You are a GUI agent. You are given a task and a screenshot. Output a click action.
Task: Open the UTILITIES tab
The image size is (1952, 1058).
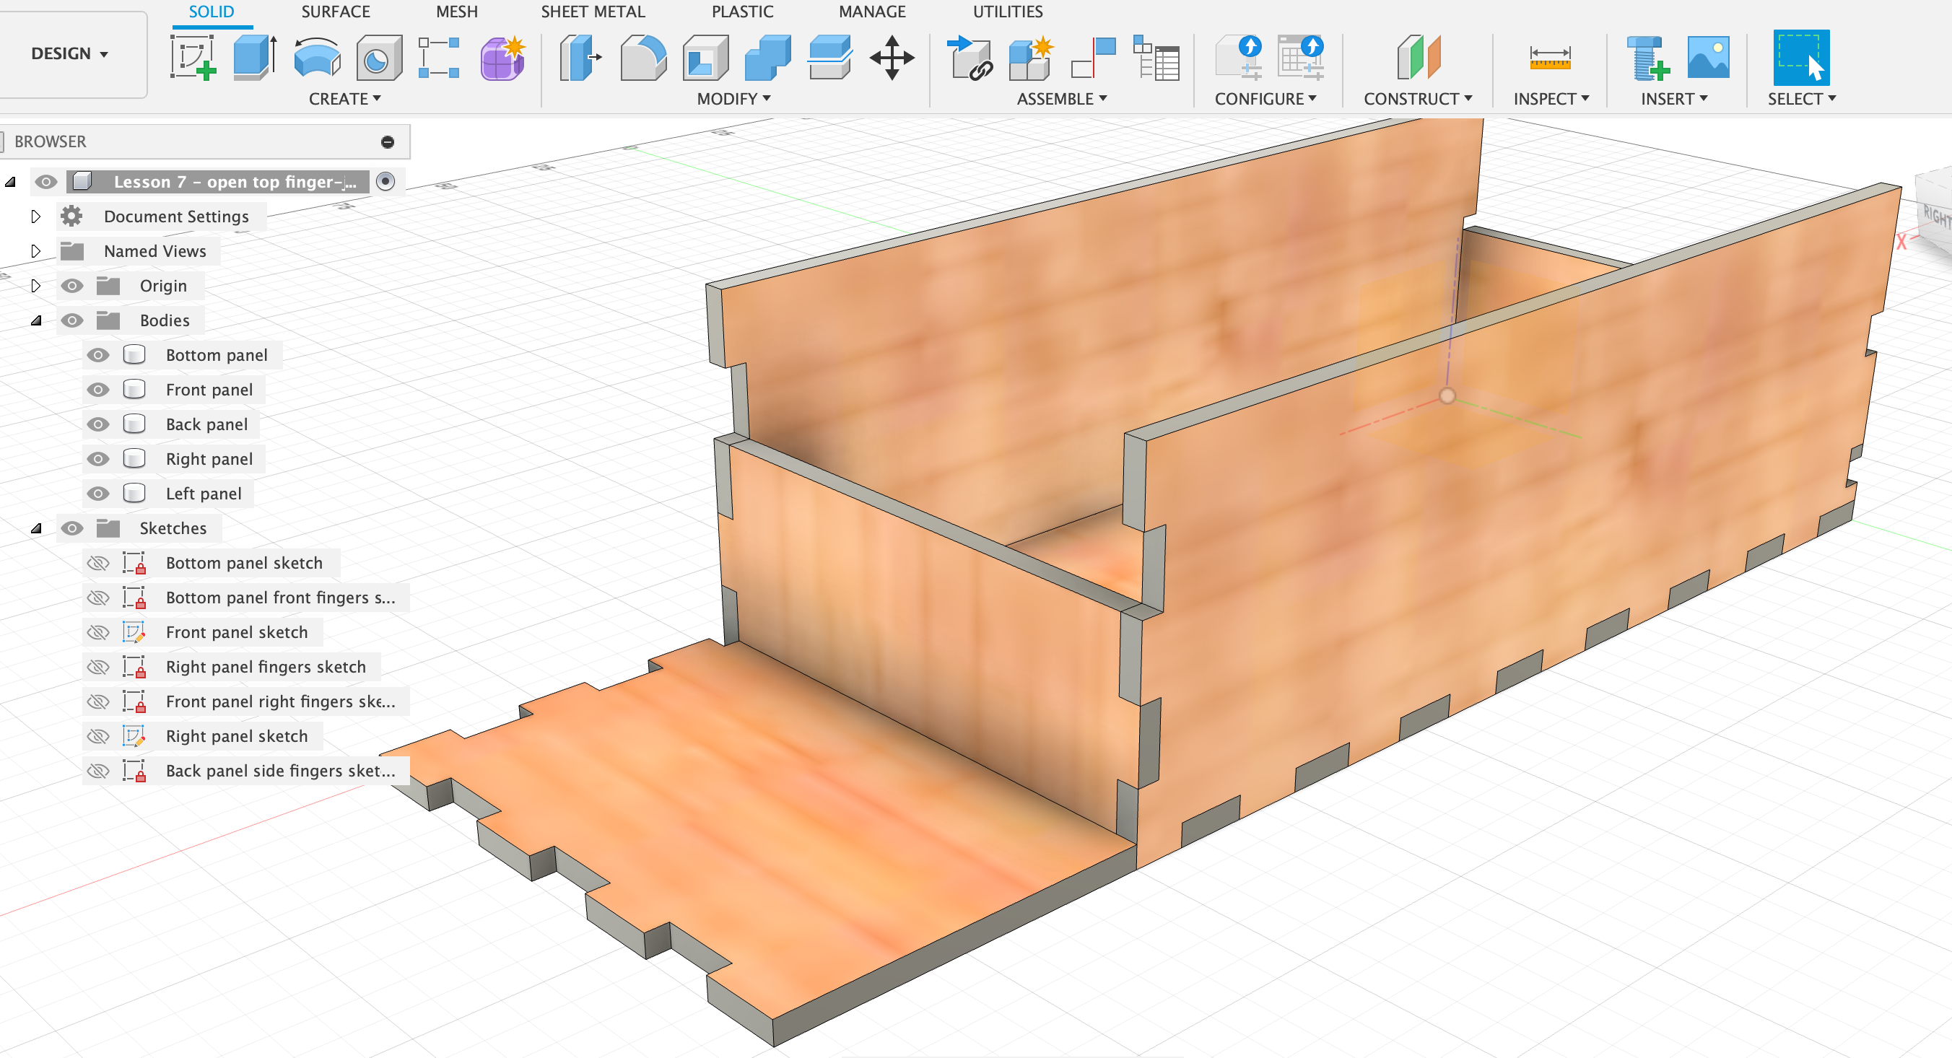(x=1007, y=12)
